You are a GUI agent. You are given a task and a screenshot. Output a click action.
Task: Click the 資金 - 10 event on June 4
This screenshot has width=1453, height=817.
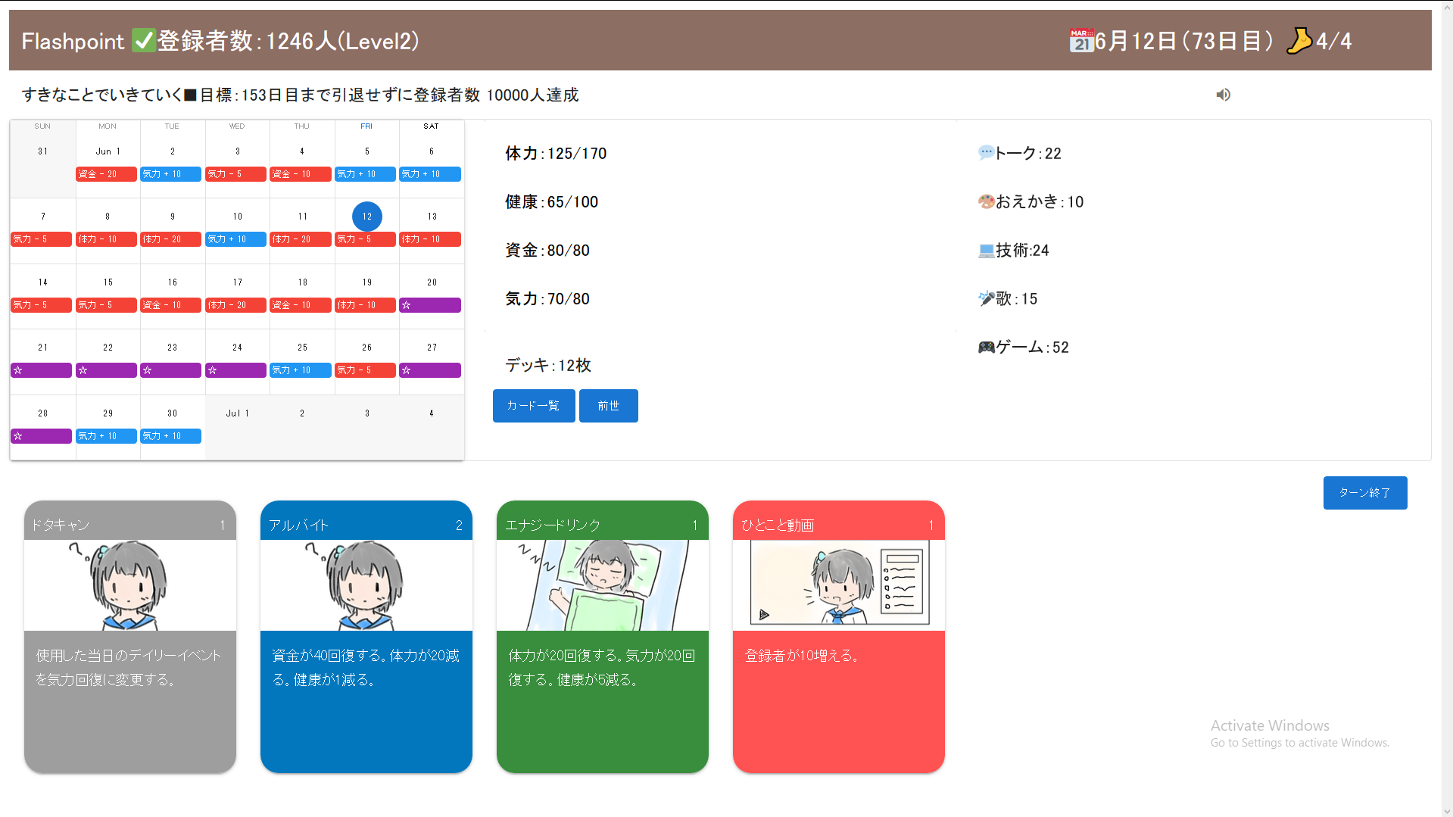pos(301,174)
